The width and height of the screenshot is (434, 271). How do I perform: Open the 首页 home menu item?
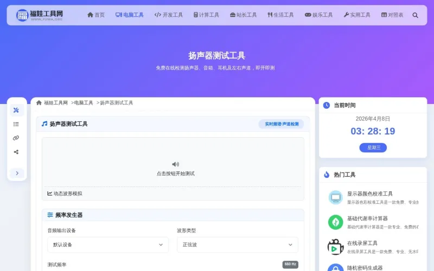[96, 15]
